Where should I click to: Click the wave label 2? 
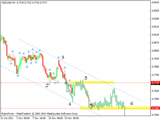point(47,85)
